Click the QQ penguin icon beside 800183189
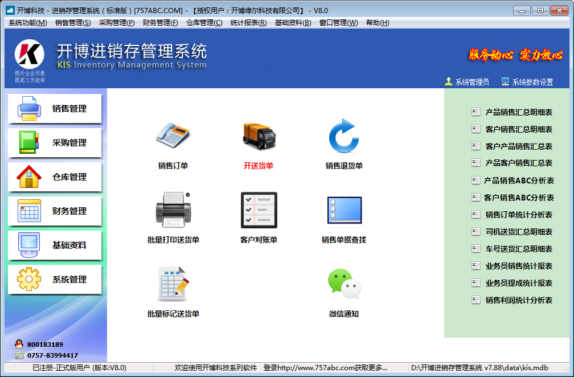 click(x=19, y=344)
